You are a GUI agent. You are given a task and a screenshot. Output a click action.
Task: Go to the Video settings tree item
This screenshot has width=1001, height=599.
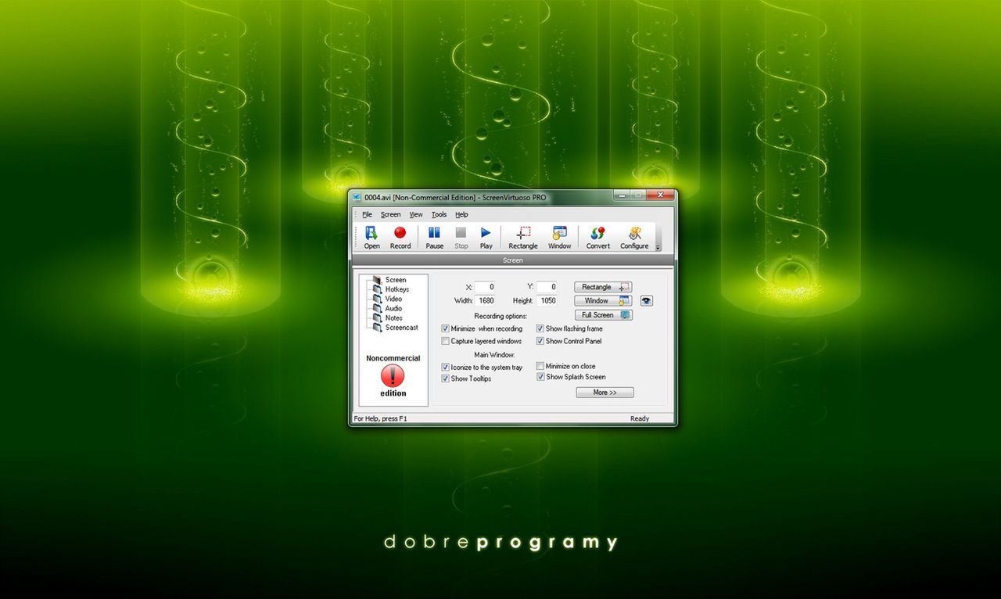tap(393, 299)
